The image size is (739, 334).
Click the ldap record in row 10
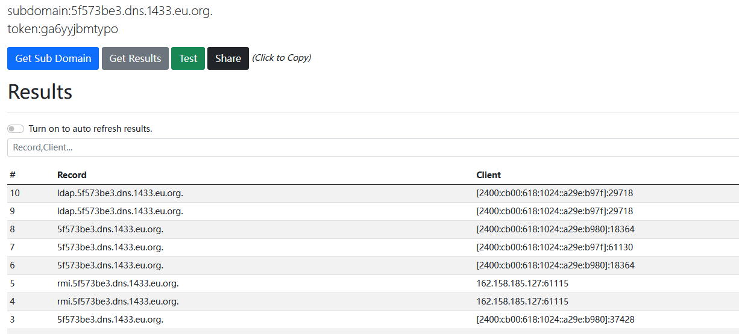(120, 193)
